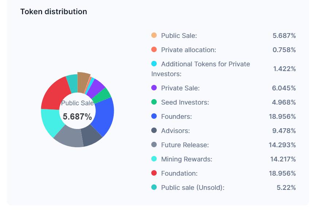The width and height of the screenshot is (316, 219).
Task: Click the purple Private Sale legend dot
Action: click(154, 88)
